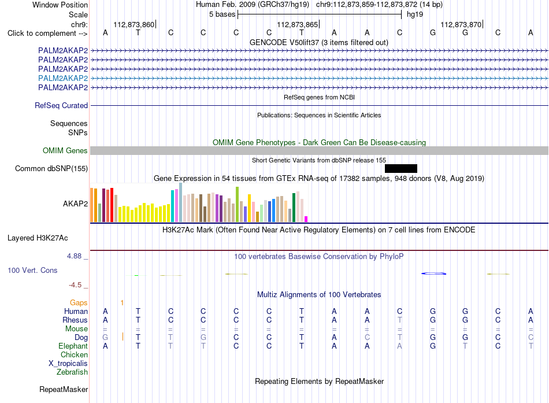This screenshot has height=403, width=549.
Task: Select the light-blue PALM2AKAP2 gene label
Action: click(x=63, y=78)
